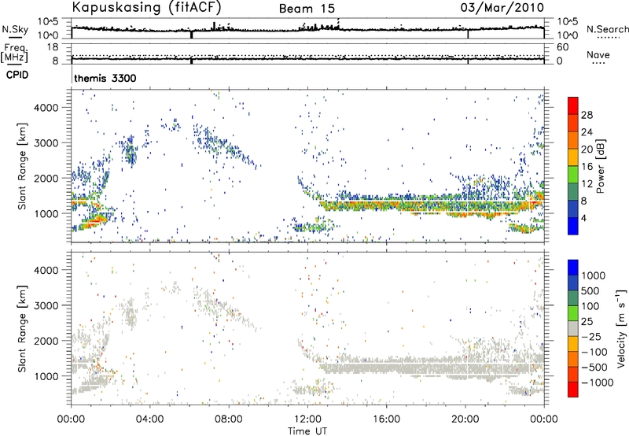Click the '20:00' time axis tick label
This screenshot has height=436, width=629.
(x=465, y=419)
